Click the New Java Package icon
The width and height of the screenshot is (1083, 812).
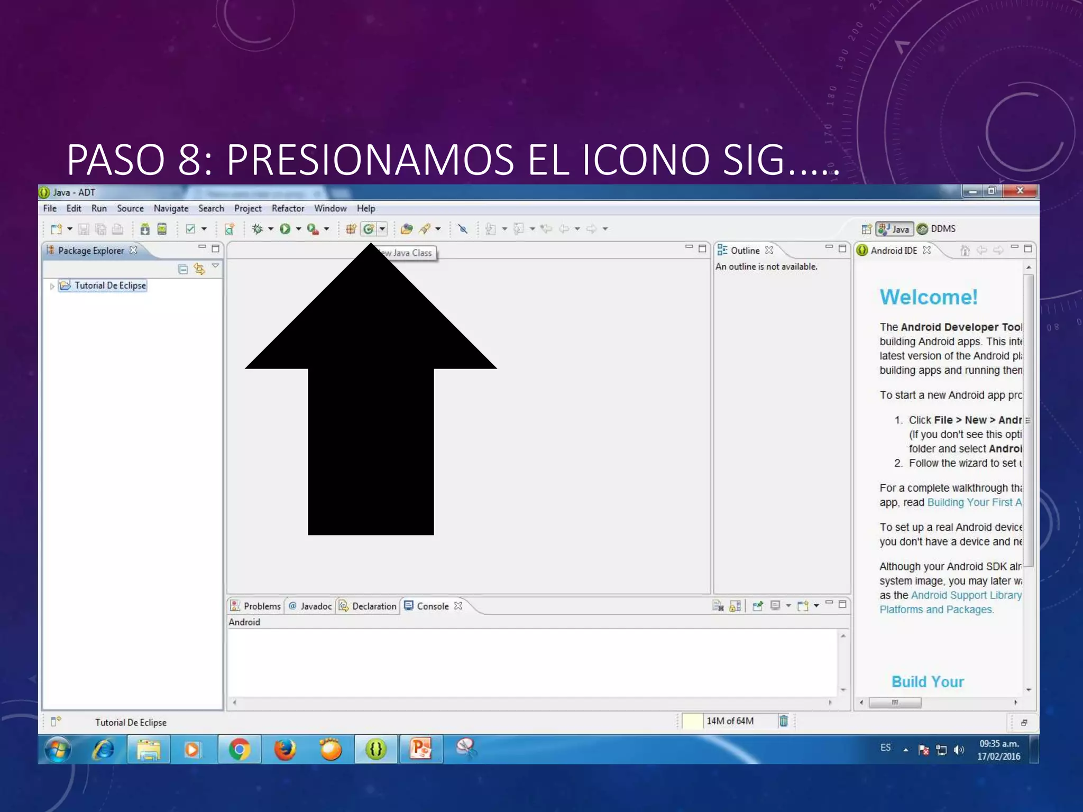pyautogui.click(x=351, y=229)
